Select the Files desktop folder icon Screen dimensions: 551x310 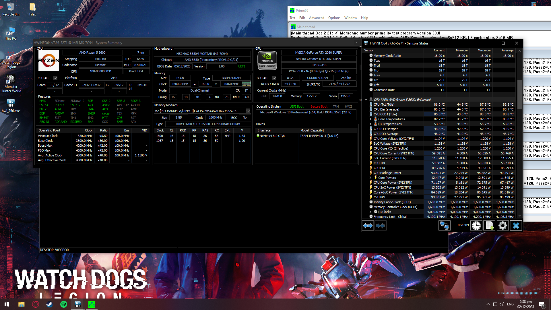pos(32,9)
